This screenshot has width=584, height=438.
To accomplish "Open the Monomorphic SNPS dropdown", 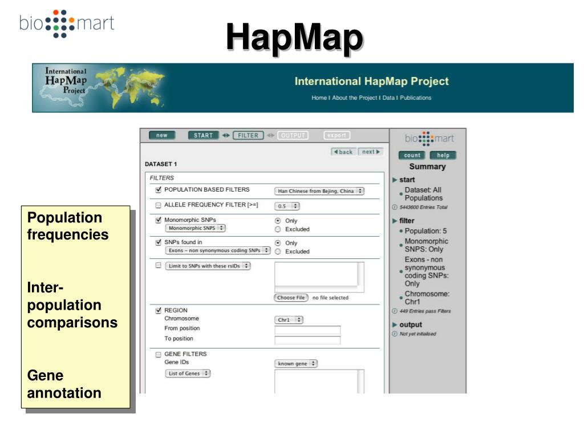I will [x=196, y=228].
